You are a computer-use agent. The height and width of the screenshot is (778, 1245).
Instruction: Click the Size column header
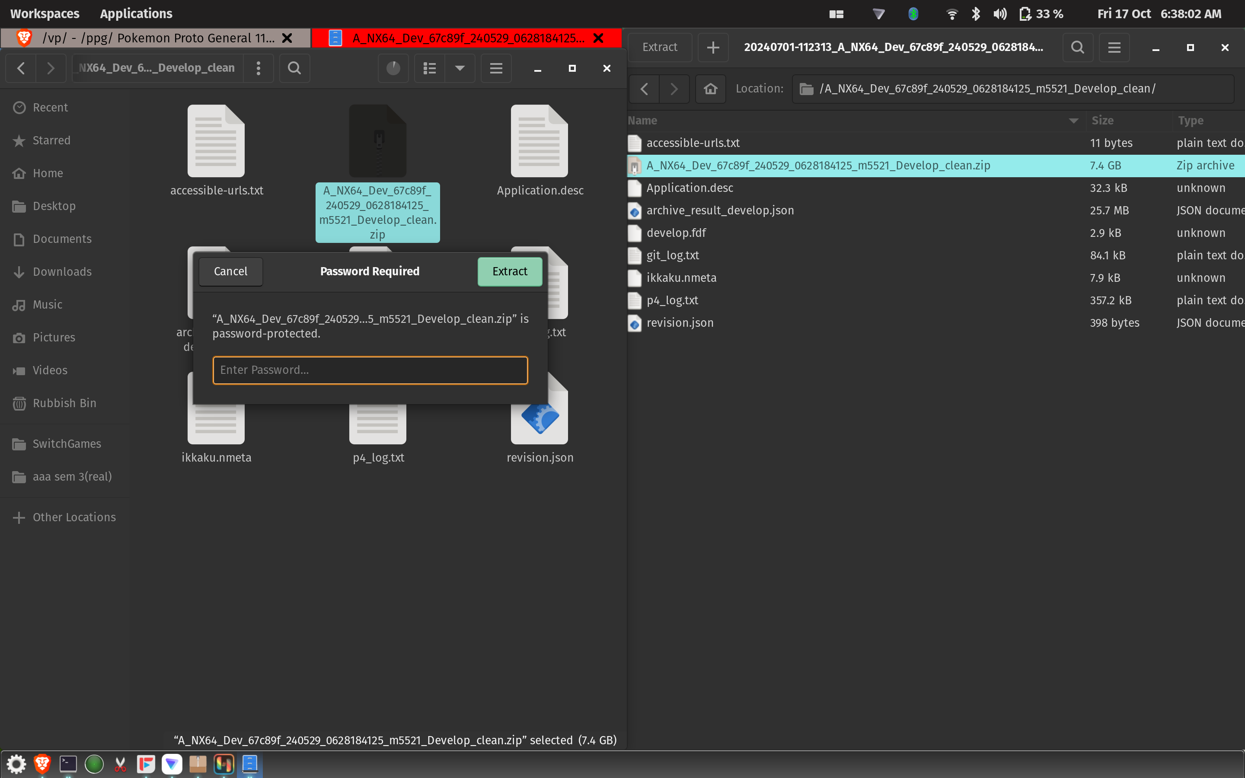tap(1102, 121)
